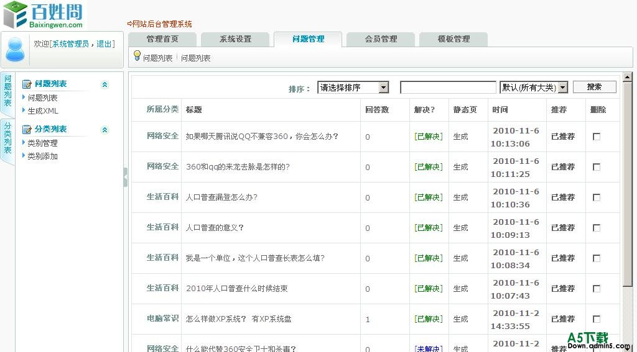Click 生成 for 360和qq的来龙去脉 question
The width and height of the screenshot is (637, 352).
[461, 167]
